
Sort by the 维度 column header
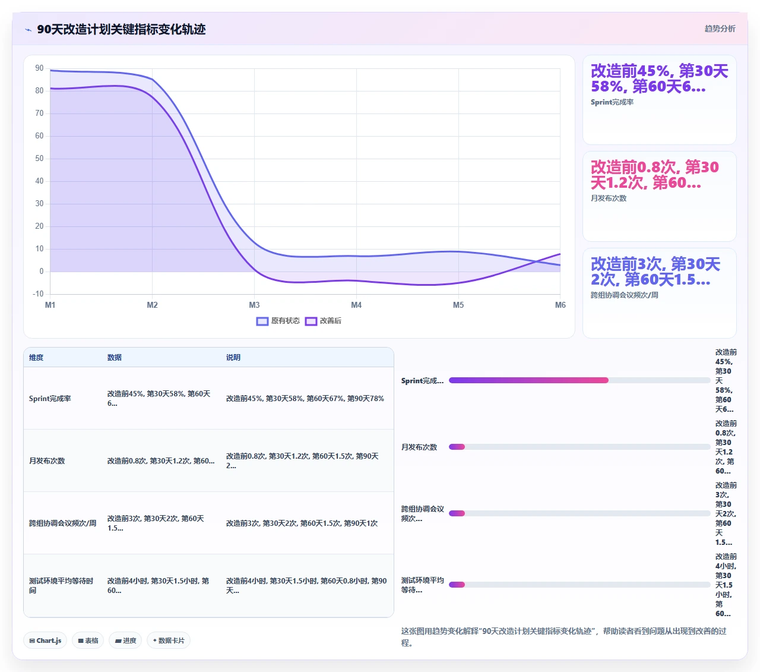[36, 358]
